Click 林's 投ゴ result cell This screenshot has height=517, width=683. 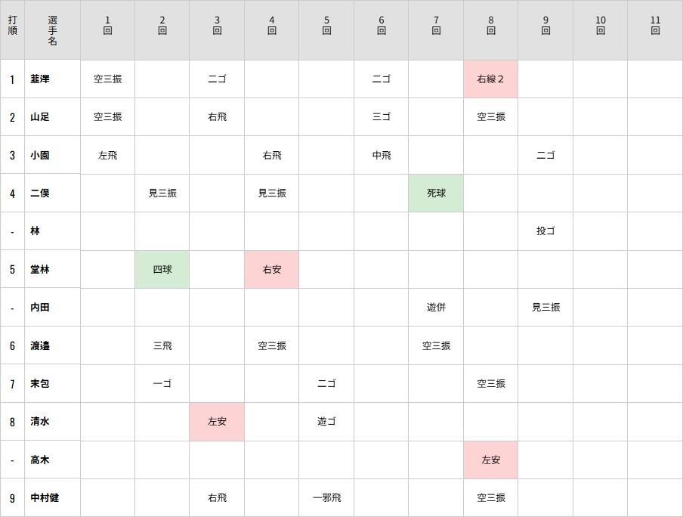[545, 231]
